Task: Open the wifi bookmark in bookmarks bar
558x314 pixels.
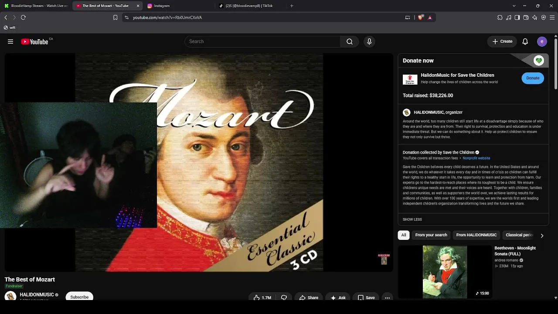Action: tap(10, 27)
